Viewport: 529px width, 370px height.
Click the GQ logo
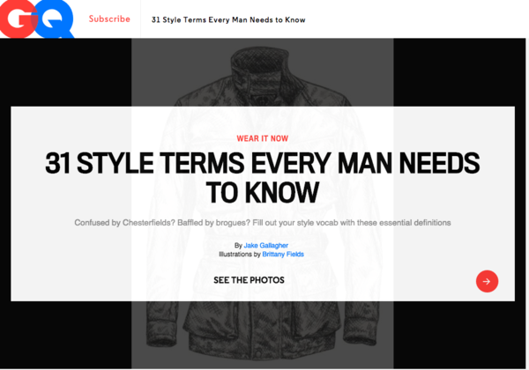[37, 18]
